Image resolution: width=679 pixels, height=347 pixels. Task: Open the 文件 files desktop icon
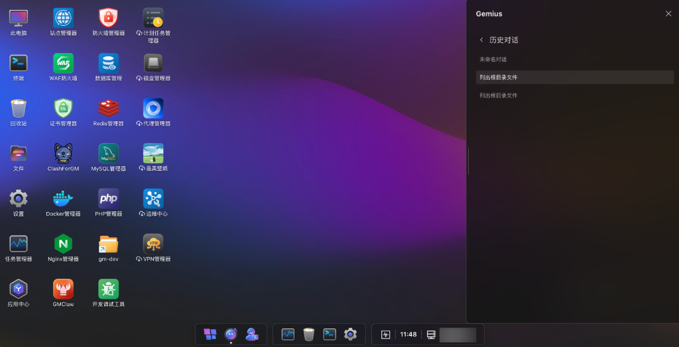click(x=19, y=154)
